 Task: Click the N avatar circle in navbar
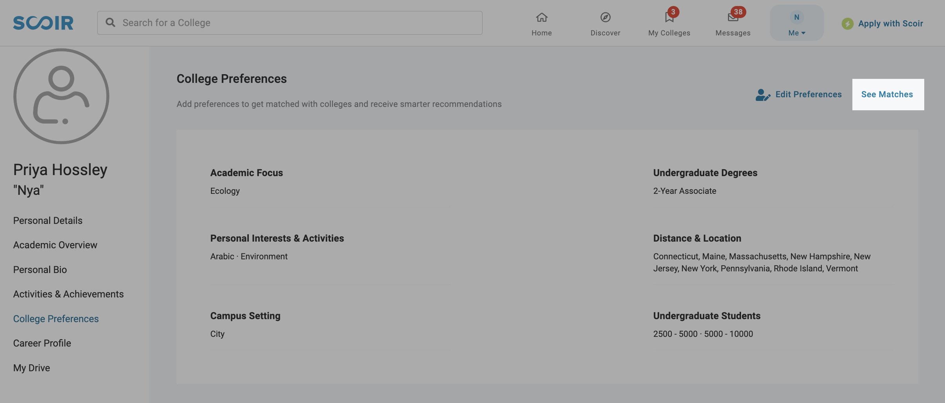[796, 17]
